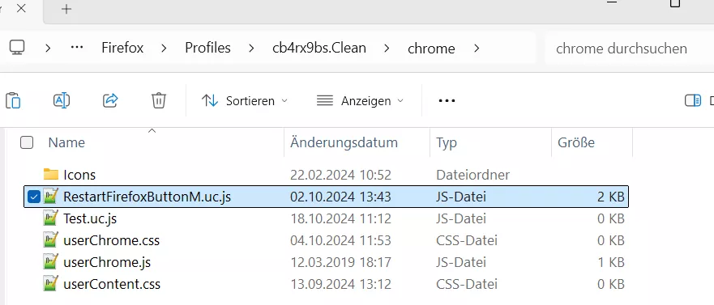Go to the Profiles breadcrumb folder

207,48
